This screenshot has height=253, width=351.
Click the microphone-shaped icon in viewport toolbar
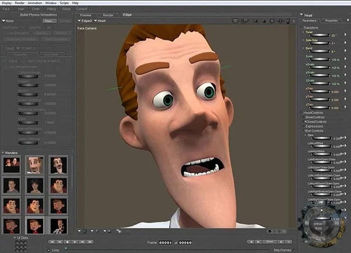[x=288, y=21]
